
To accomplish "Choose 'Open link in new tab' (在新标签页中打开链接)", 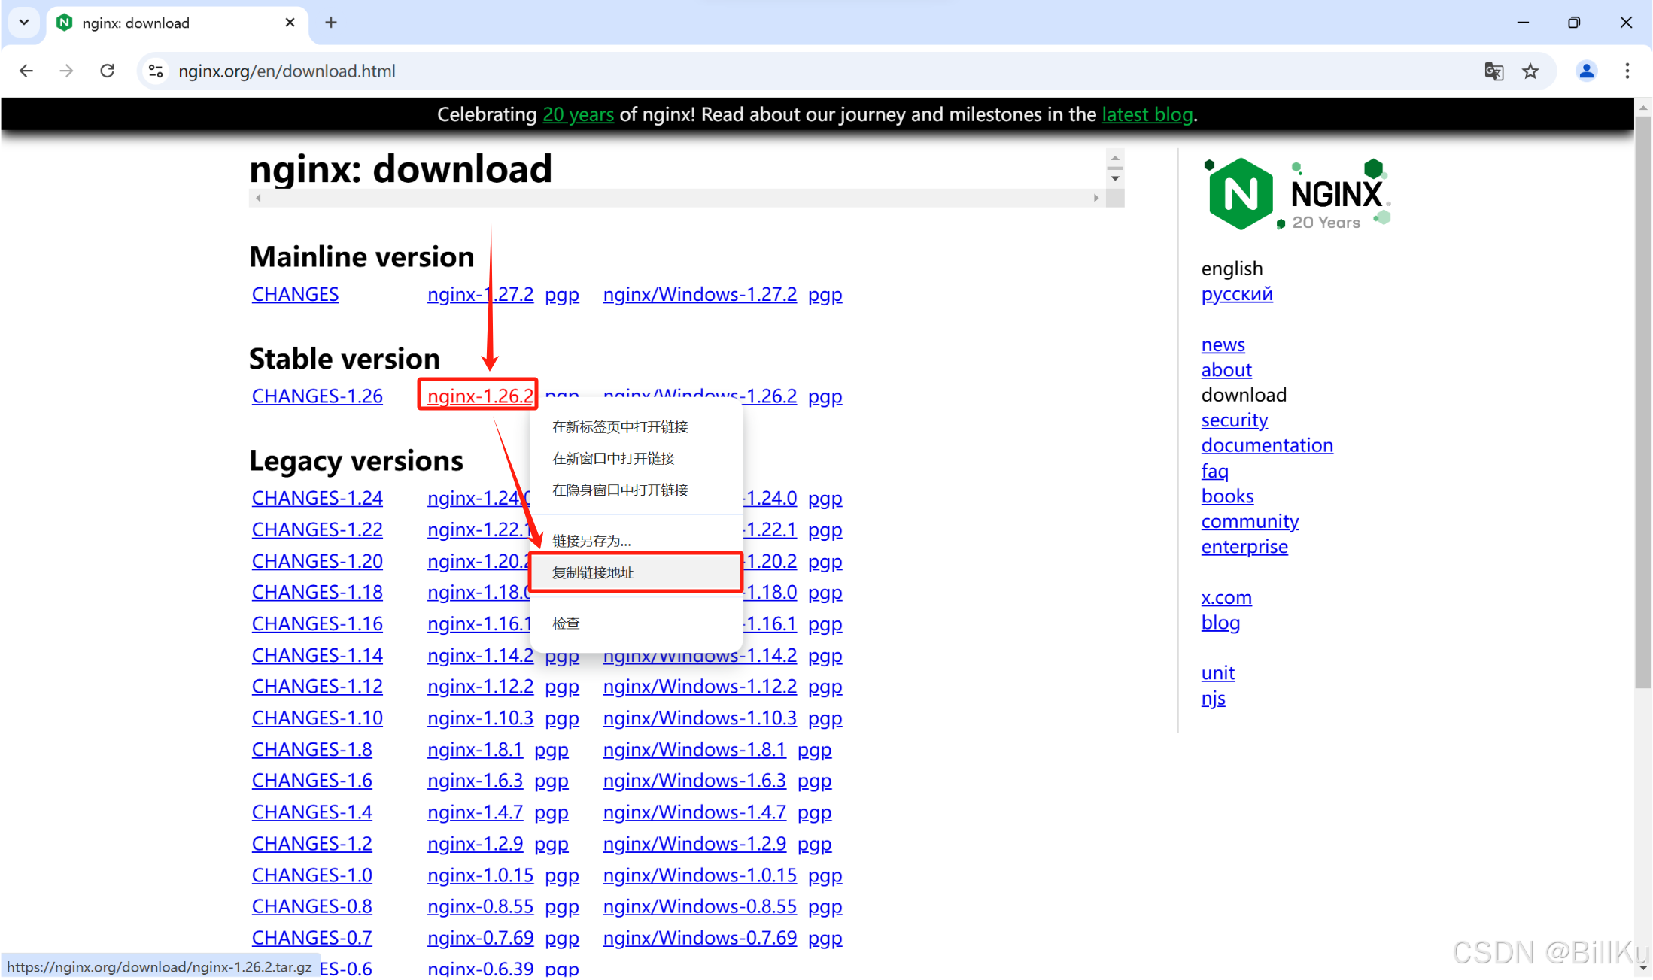I will [x=636, y=426].
